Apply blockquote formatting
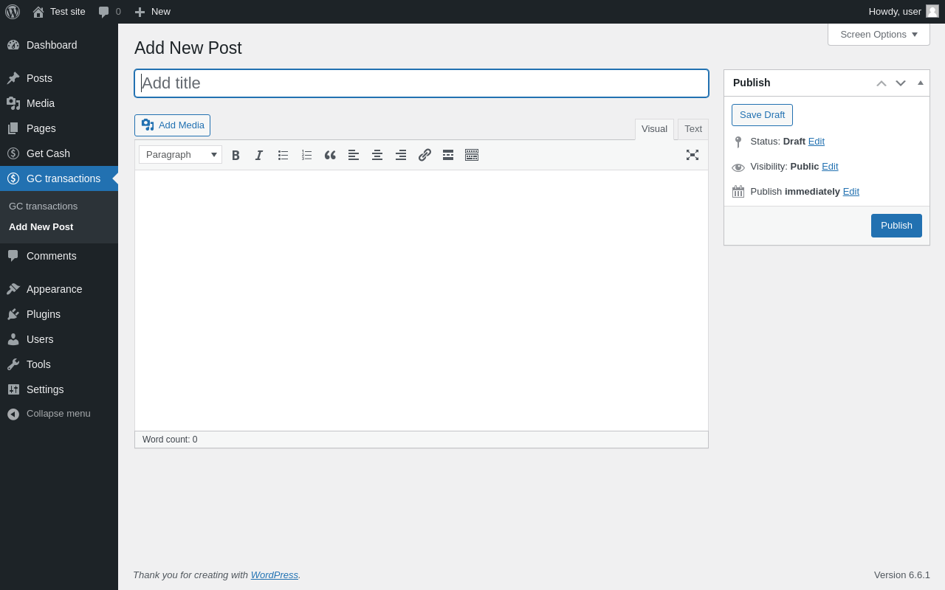 click(x=330, y=155)
